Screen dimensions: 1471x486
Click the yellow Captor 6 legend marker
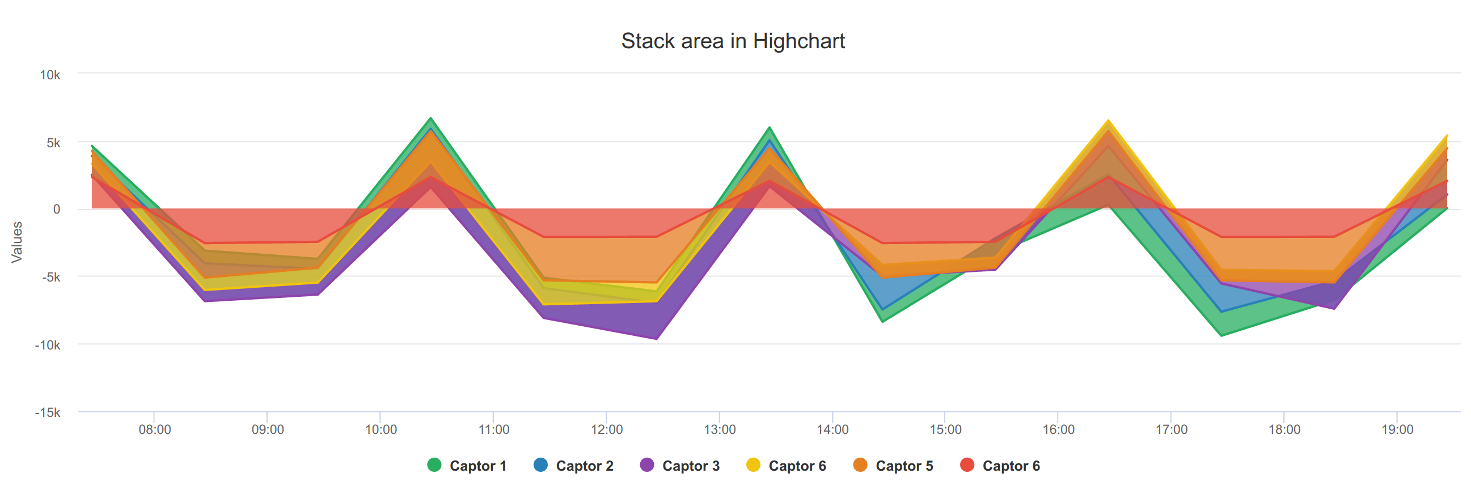click(753, 465)
